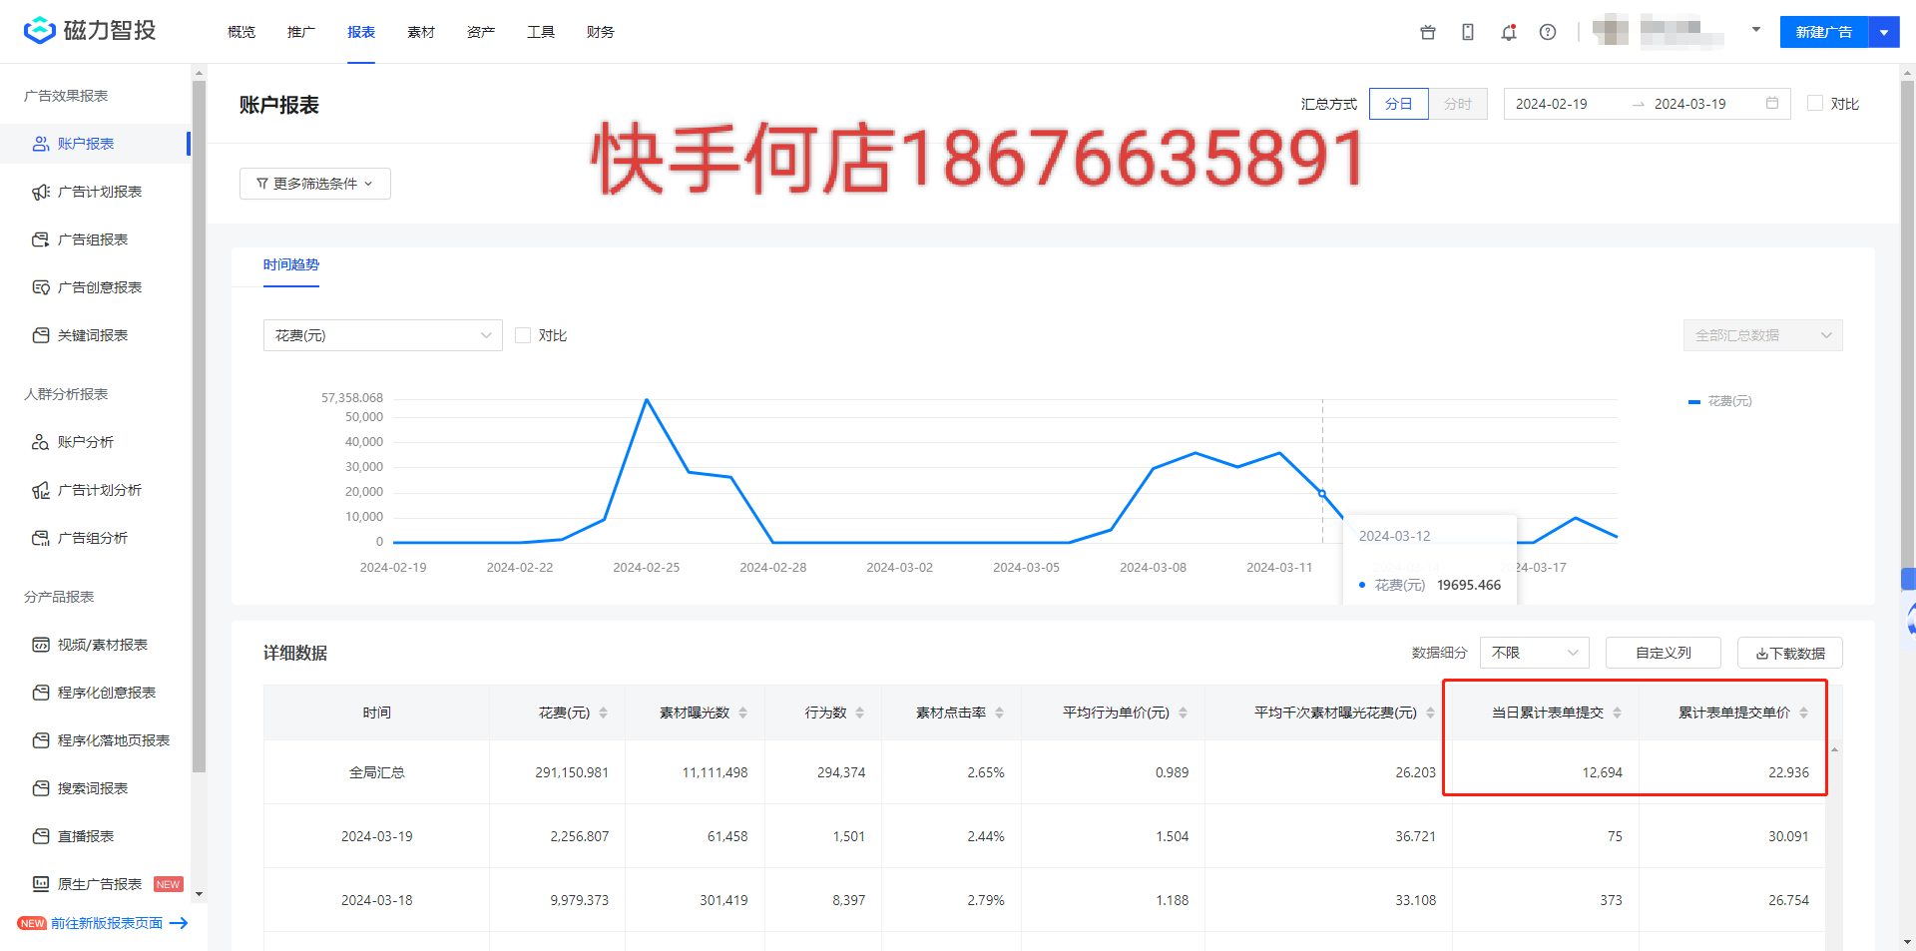1916x951 pixels.
Task: Sort by 当日累计表单提交 column arrows
Action: [1617, 713]
